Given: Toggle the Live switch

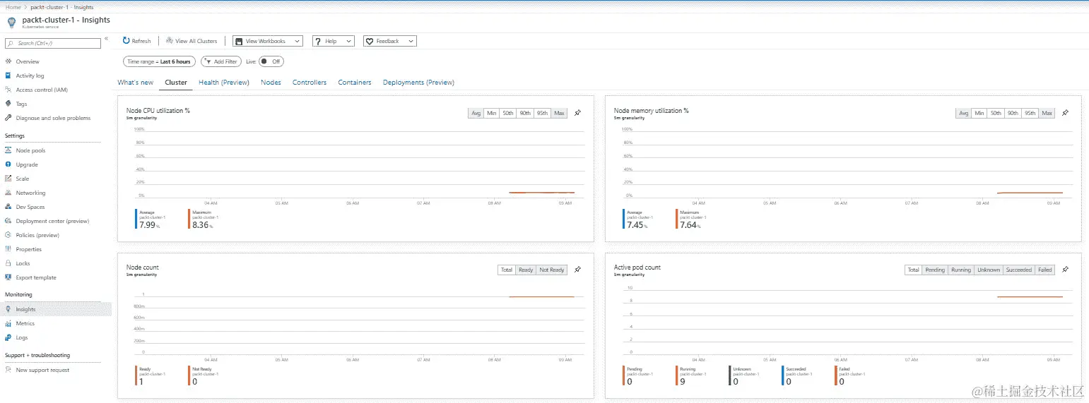Looking at the screenshot, I should pyautogui.click(x=271, y=61).
